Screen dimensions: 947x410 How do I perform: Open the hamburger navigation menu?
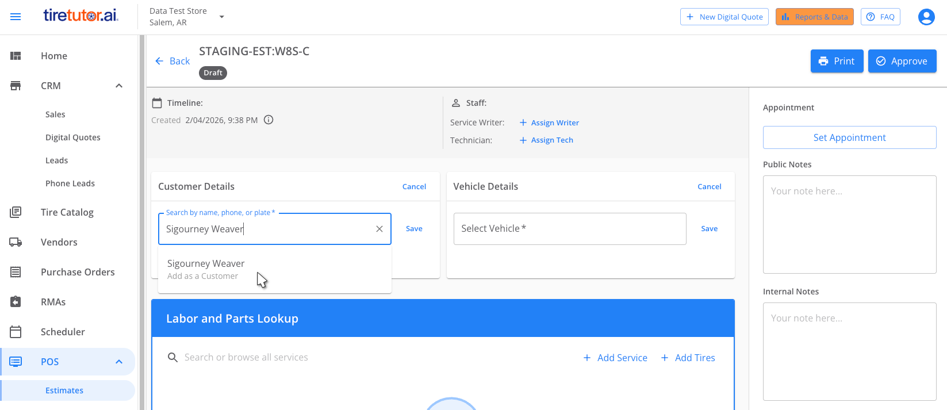coord(16,17)
